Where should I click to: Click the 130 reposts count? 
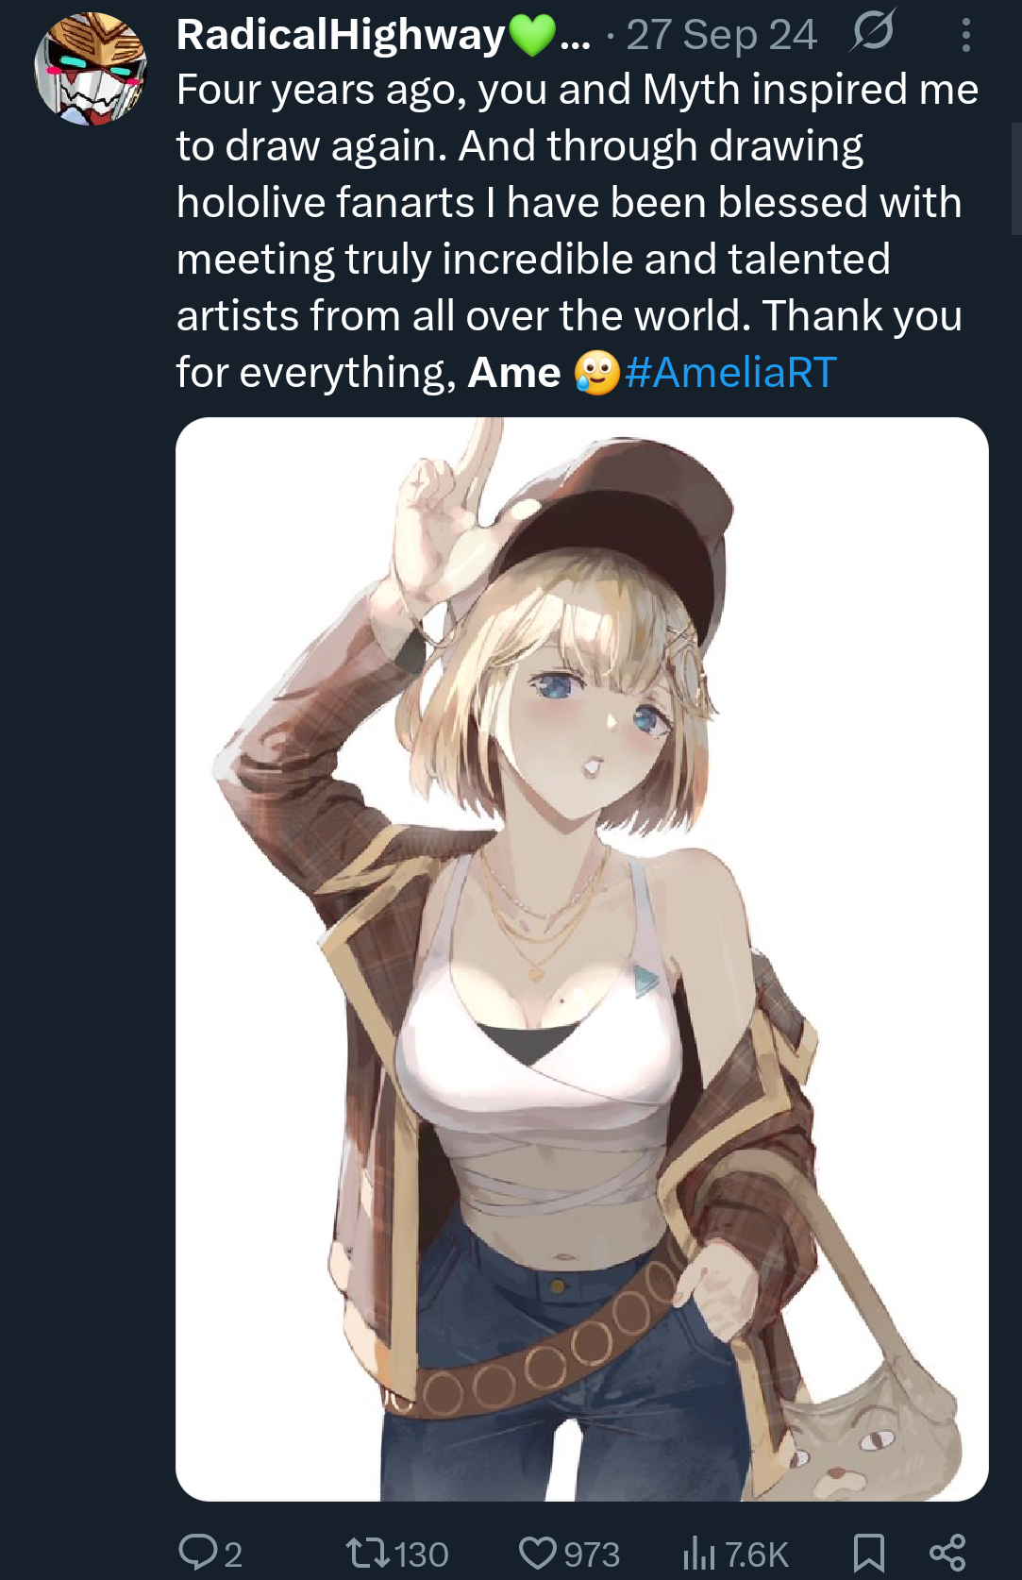420,1554
